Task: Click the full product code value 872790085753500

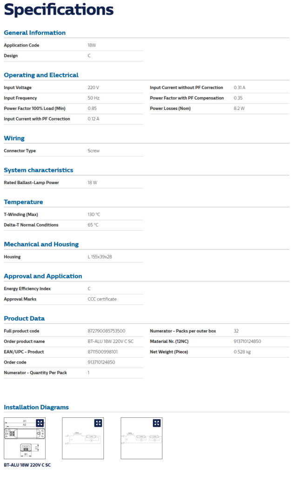Action: pos(107,331)
